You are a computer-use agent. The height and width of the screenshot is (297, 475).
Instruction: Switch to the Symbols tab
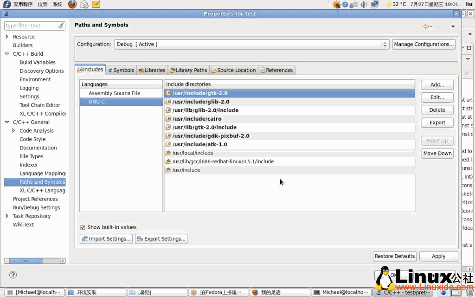tap(121, 70)
